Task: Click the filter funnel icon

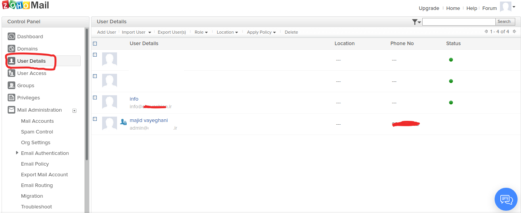Action: click(x=415, y=22)
